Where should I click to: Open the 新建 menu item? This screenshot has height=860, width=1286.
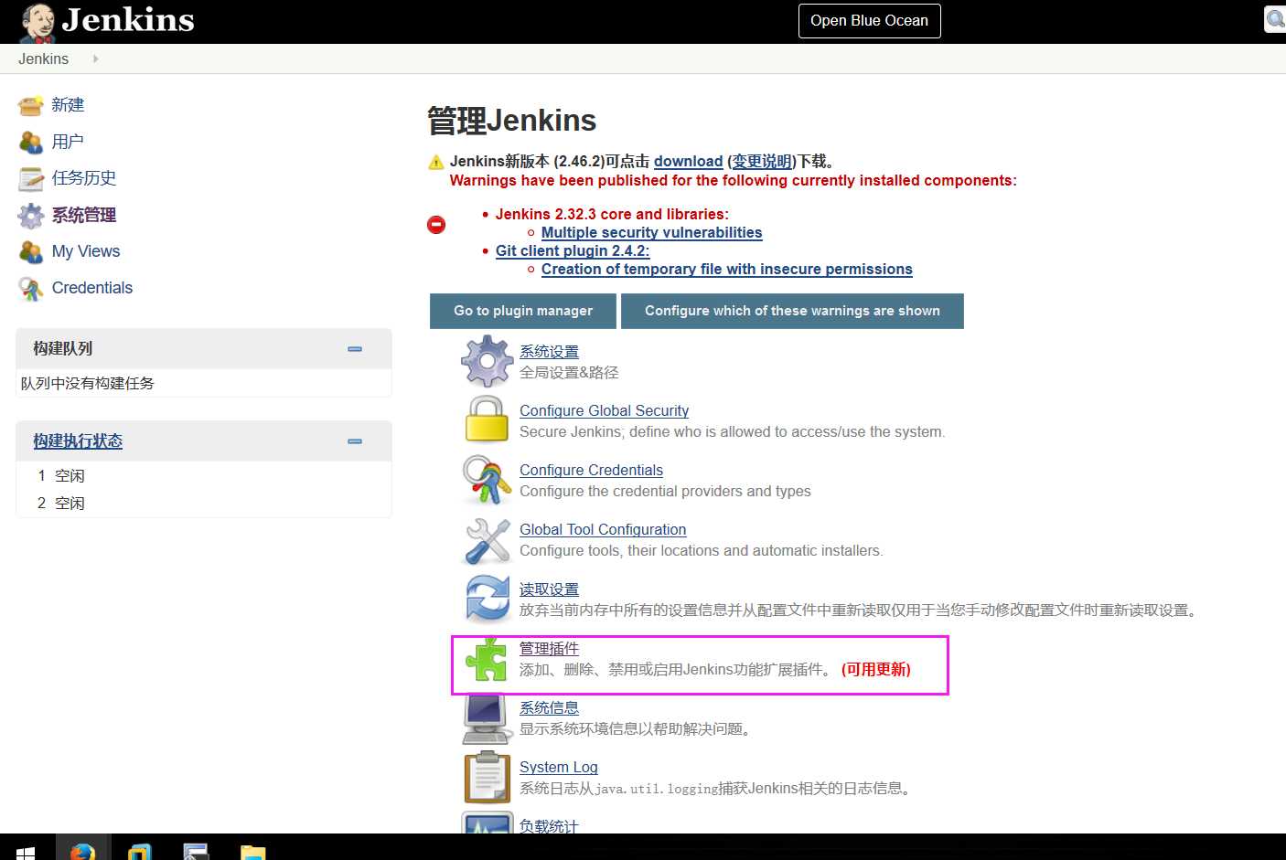pyautogui.click(x=68, y=105)
